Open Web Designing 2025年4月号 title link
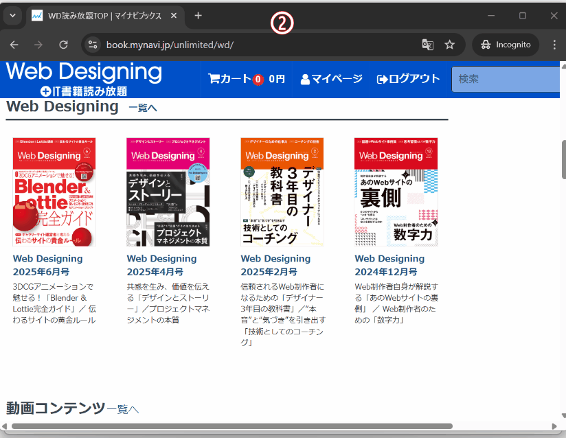This screenshot has width=566, height=438. pos(161,265)
